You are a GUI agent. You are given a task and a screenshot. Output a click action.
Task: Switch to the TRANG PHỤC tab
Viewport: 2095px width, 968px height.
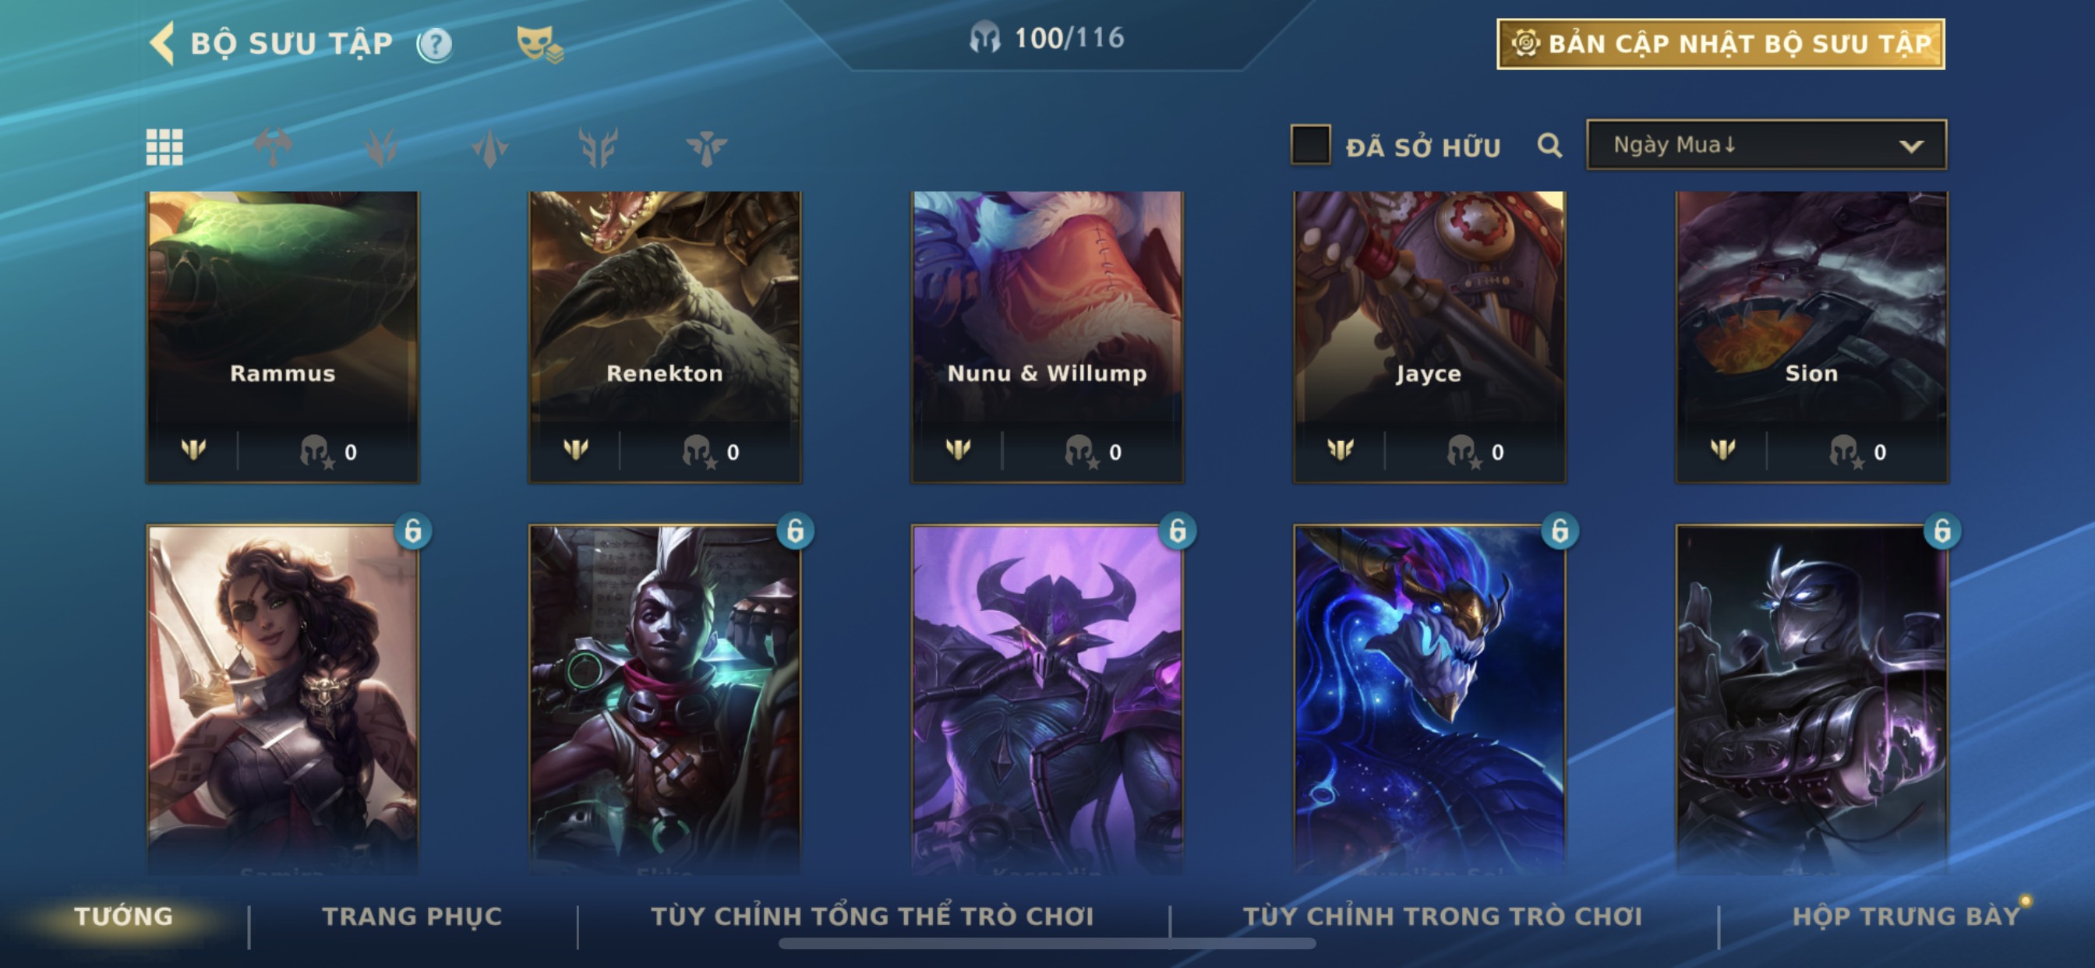pyautogui.click(x=412, y=916)
